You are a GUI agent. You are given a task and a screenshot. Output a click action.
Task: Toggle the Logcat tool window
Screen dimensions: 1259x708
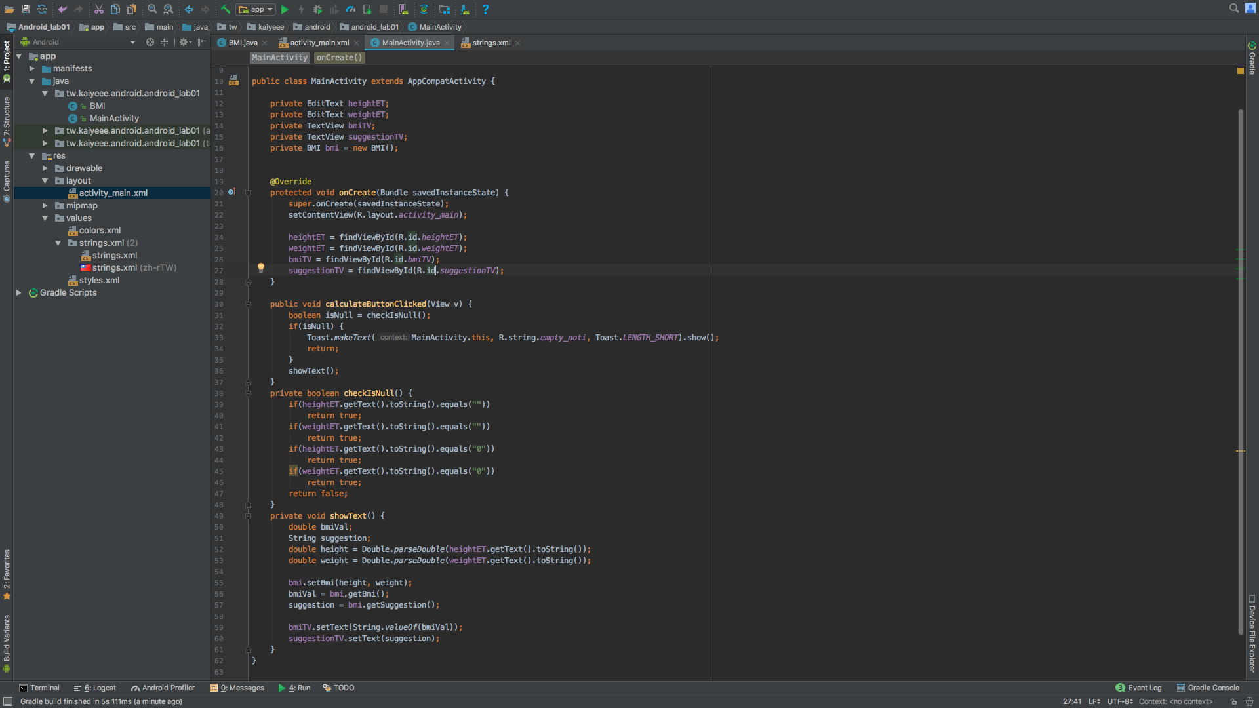coord(95,688)
